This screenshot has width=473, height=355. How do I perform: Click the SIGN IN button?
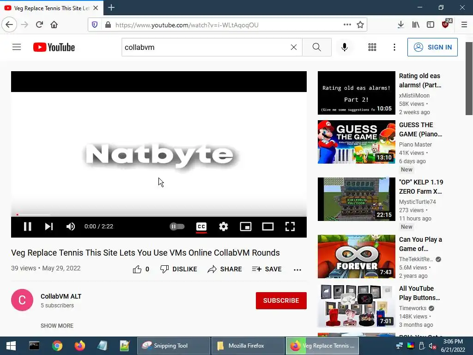(432, 47)
